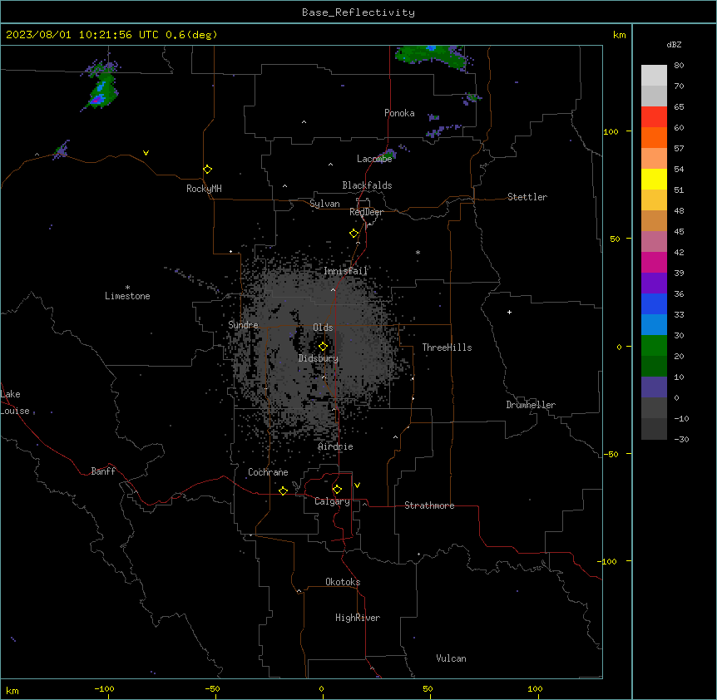Viewport: 717px width, 700px height.
Task: Click the RedDeer city label
Action: 366,212
